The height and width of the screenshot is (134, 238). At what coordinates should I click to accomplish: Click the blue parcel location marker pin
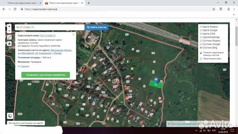(x=156, y=80)
